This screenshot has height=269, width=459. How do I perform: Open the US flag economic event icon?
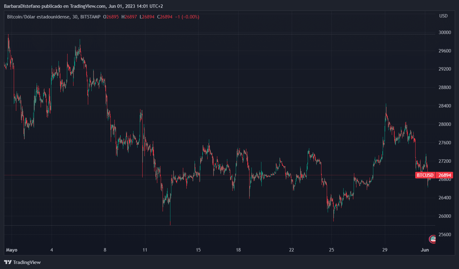click(433, 239)
